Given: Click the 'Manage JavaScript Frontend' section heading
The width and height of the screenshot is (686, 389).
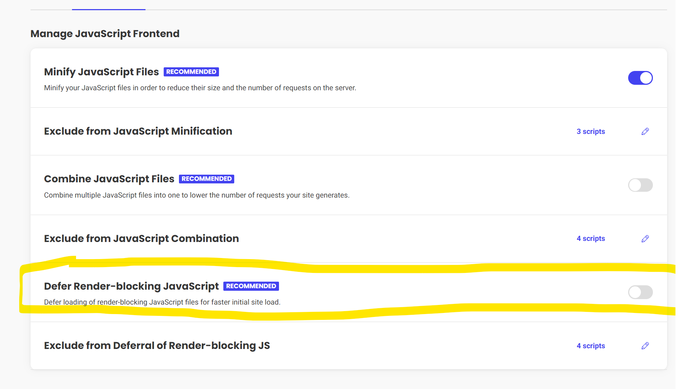Looking at the screenshot, I should (105, 33).
